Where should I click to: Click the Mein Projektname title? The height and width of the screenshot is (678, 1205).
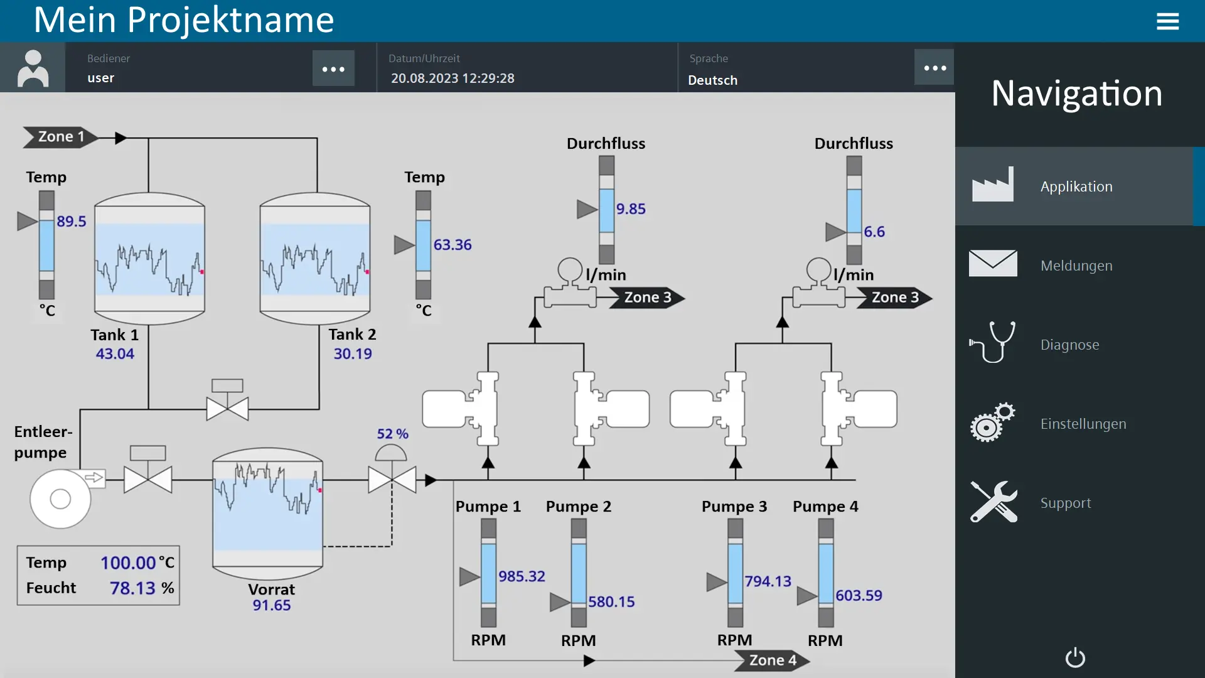(x=184, y=20)
